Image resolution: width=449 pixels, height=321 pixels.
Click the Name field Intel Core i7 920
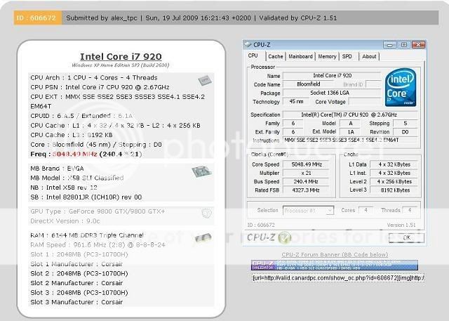coord(332,76)
